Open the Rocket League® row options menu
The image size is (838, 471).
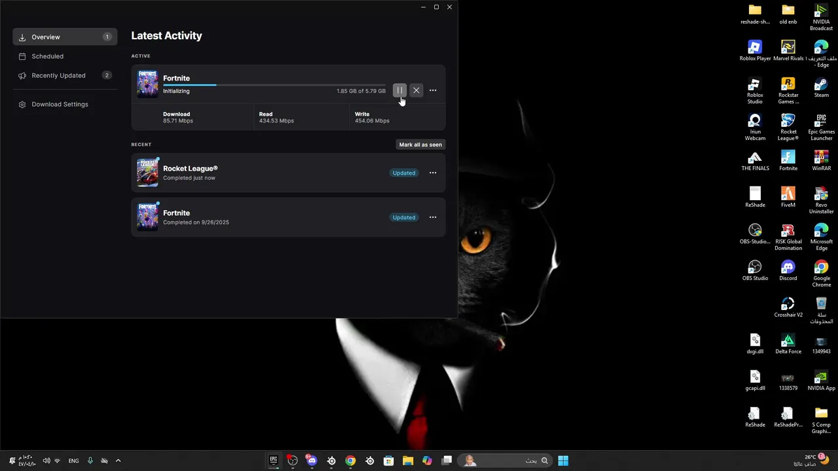(x=433, y=173)
